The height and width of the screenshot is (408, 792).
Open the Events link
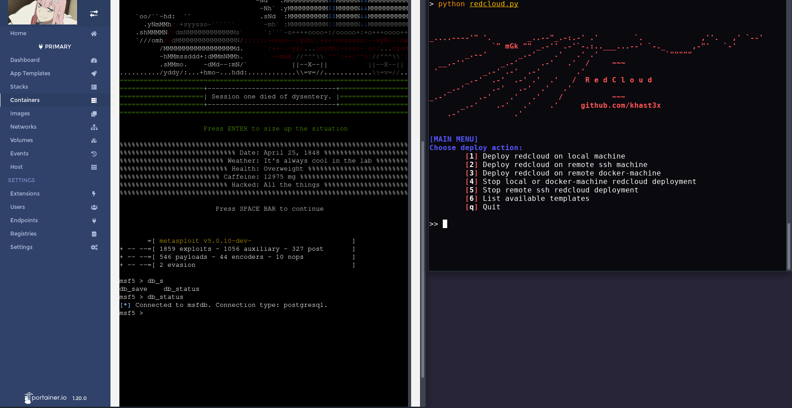(x=19, y=154)
